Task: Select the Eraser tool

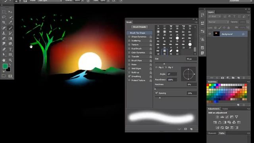Action: pos(4,39)
